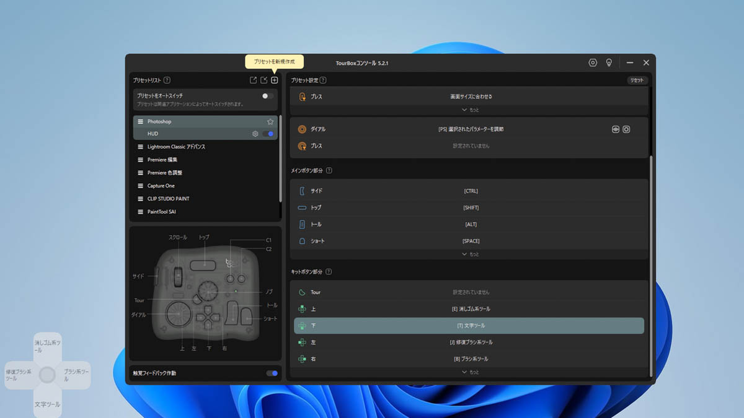Click the help icon beside プリセットリスト
Image resolution: width=744 pixels, height=418 pixels.
click(x=167, y=81)
